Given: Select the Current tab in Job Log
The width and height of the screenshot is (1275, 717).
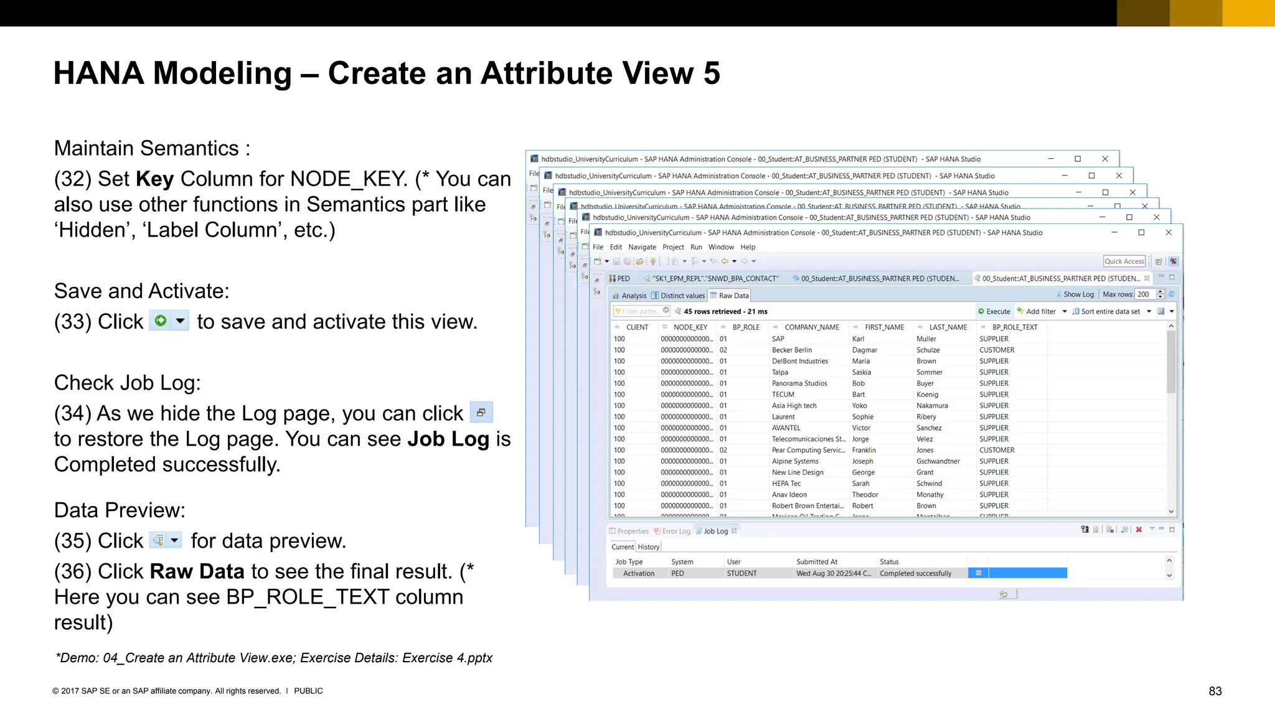Looking at the screenshot, I should pos(623,547).
